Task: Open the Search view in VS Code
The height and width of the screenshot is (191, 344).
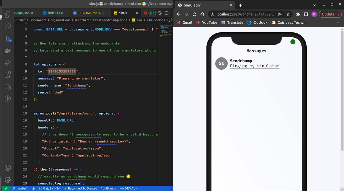Action: click(8, 26)
